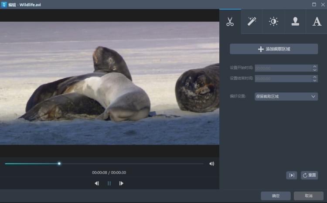Expand the 偏好设置 dropdown
Screen dimensions: 327x203
[x=286, y=96]
